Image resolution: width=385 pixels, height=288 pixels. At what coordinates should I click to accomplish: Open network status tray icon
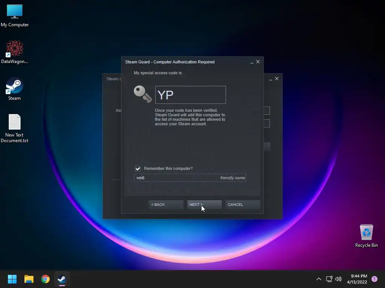point(329,279)
